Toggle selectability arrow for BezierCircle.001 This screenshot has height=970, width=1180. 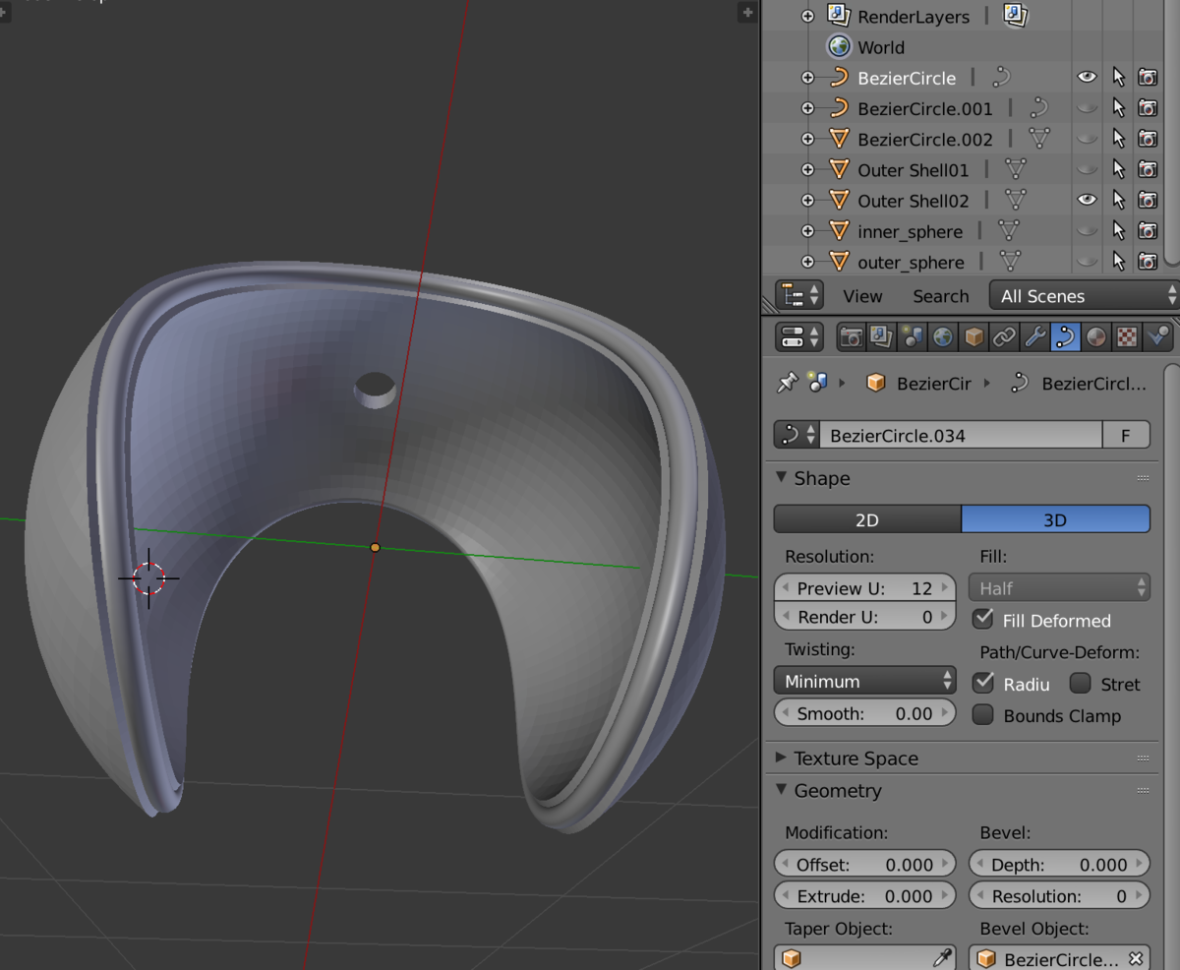coord(1118,108)
